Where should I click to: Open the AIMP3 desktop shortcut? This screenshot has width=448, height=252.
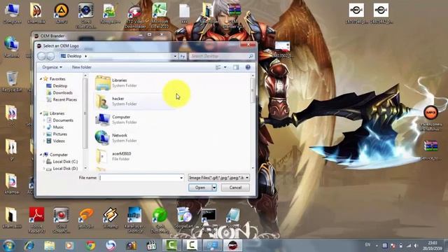pos(62,13)
